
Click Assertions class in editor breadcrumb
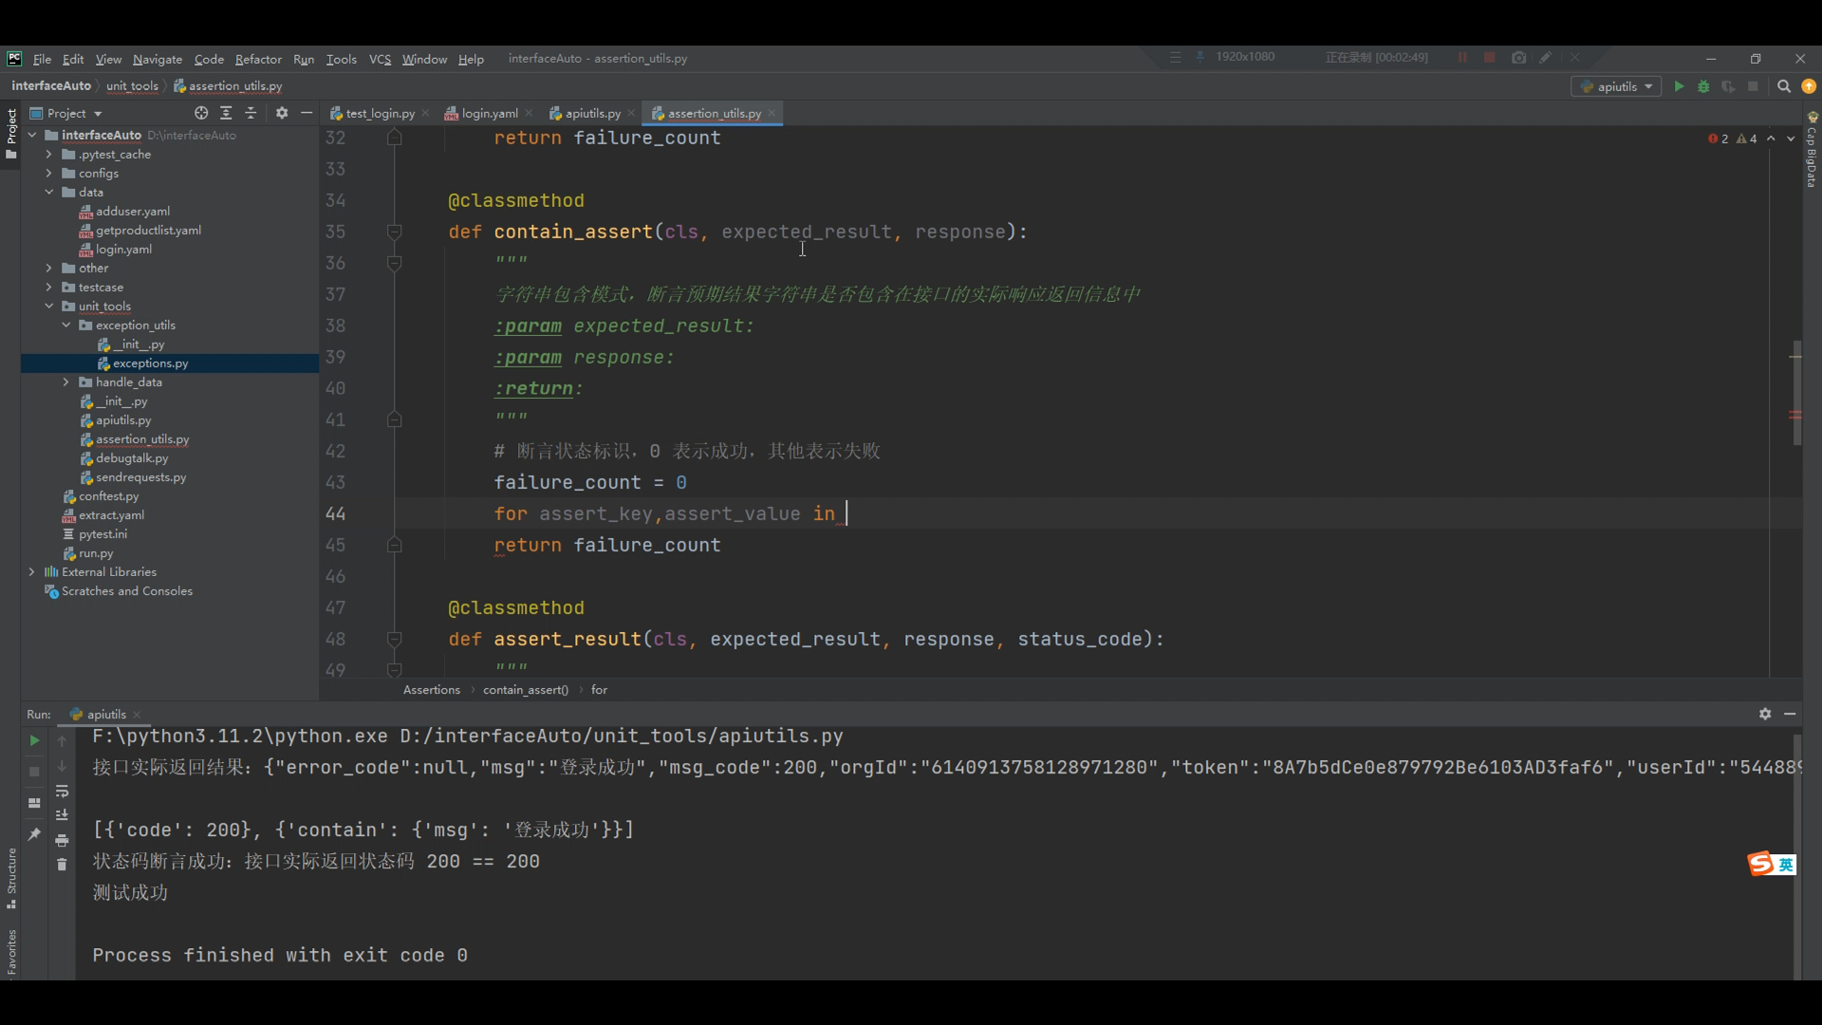[x=431, y=690]
